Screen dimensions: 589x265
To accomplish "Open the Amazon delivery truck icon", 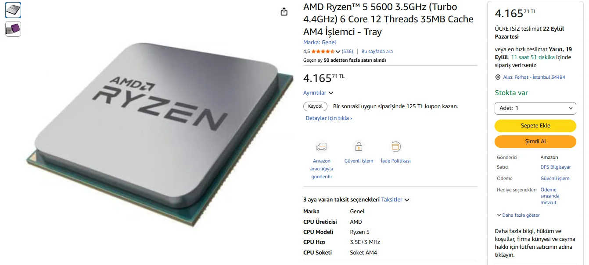I will pyautogui.click(x=322, y=147).
